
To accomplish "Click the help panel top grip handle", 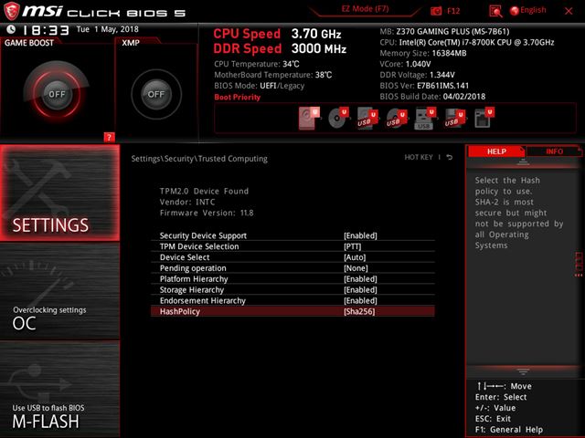I will pyautogui.click(x=523, y=162).
